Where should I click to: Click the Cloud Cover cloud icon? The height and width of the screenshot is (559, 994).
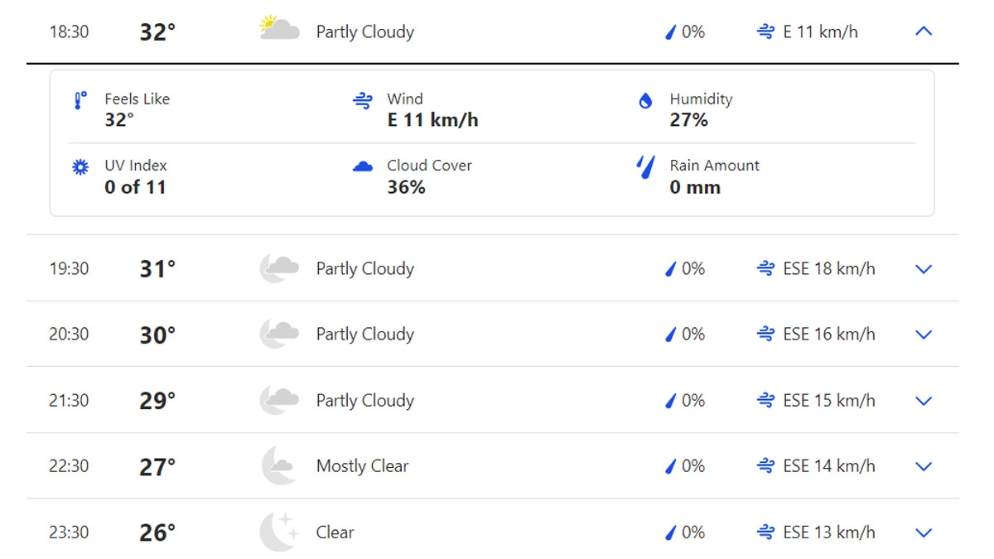pos(363,167)
